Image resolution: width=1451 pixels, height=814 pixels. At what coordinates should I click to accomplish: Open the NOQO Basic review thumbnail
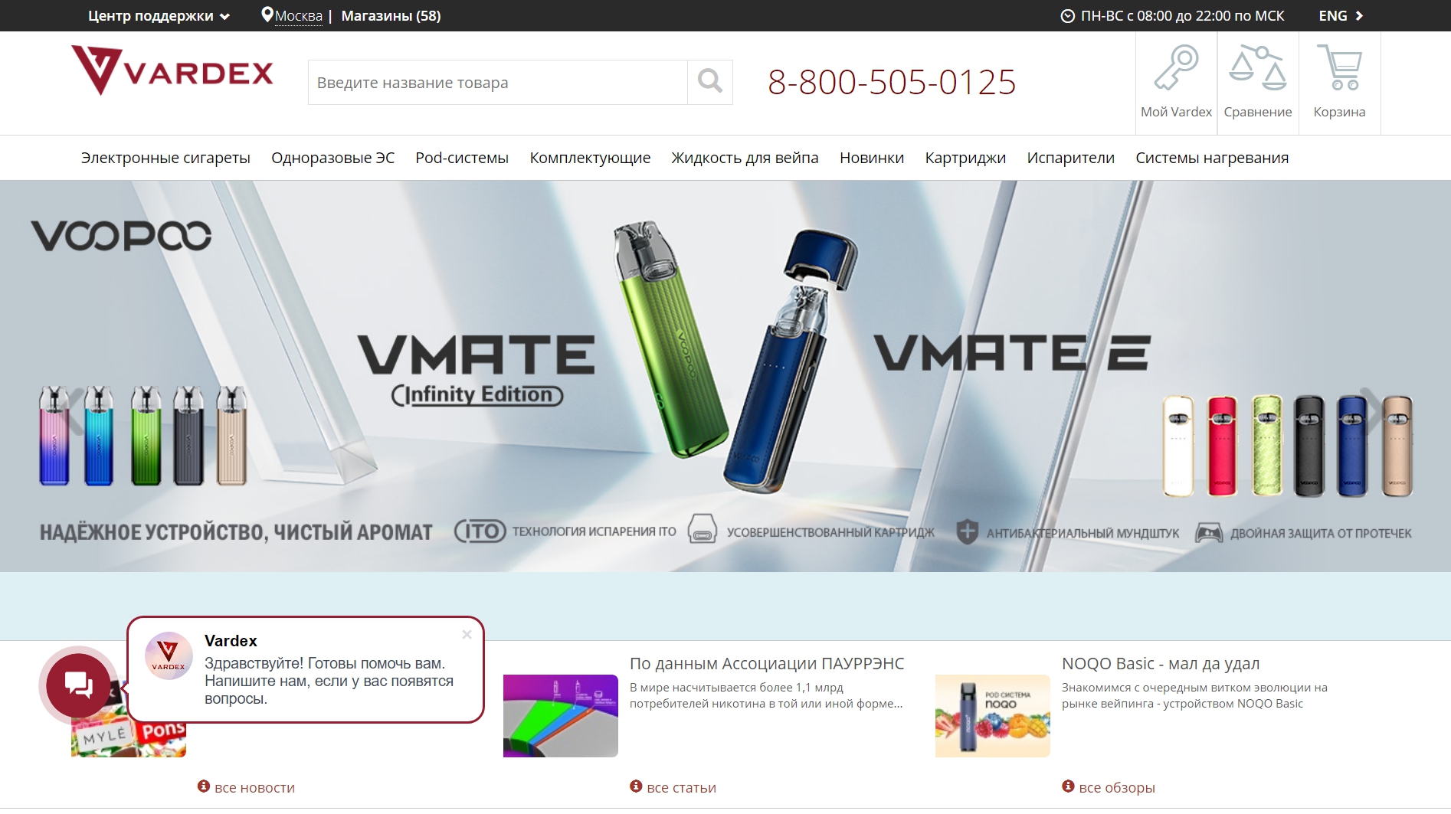(992, 716)
